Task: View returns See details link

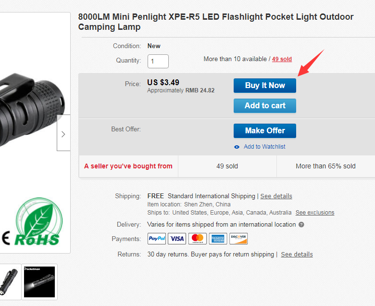Action: pyautogui.click(x=297, y=255)
